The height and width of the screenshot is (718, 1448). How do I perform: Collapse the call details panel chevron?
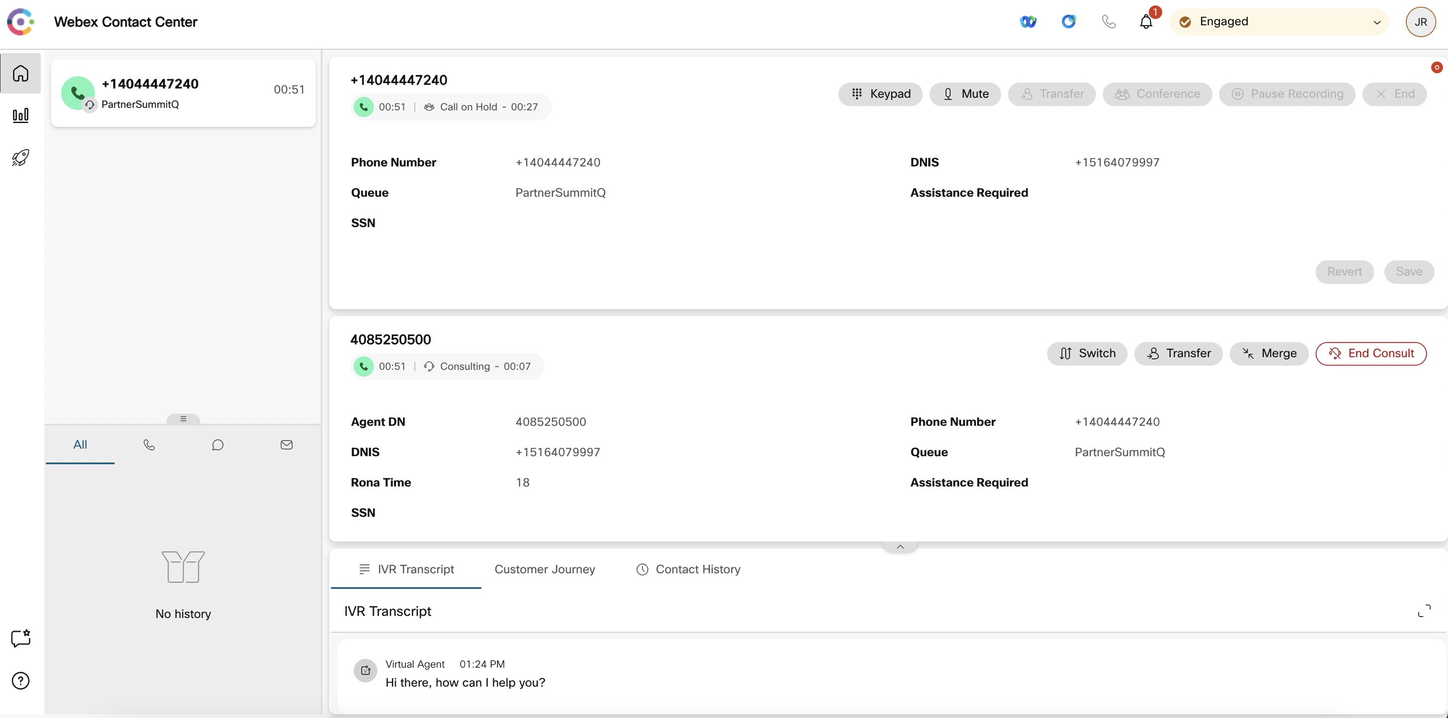click(900, 546)
